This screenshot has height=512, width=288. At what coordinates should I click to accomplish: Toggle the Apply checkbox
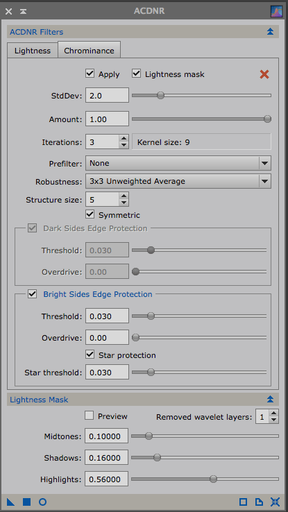click(90, 73)
